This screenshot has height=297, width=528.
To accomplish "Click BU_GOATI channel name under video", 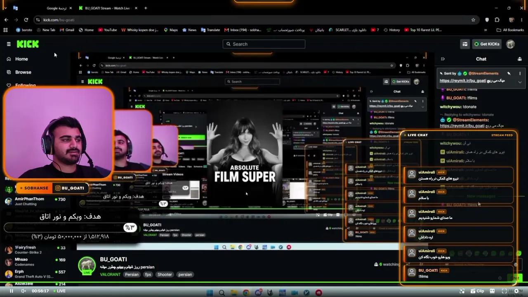I will (x=113, y=259).
